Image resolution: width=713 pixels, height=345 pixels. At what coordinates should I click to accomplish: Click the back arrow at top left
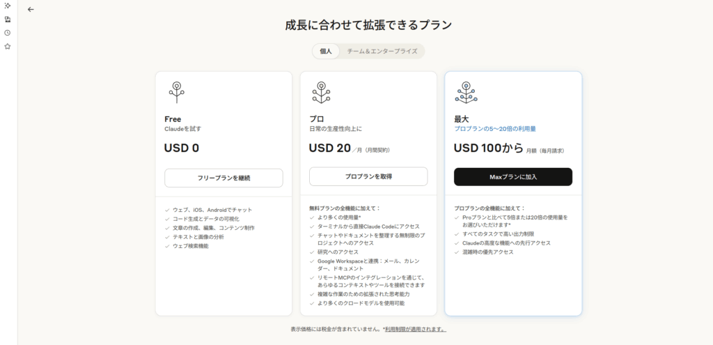(x=31, y=10)
